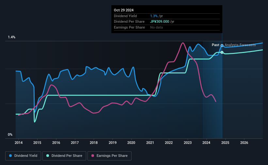Viewport: 268px width, 165px height.
Task: Click the 1.4% y-axis label
Action: (12, 37)
